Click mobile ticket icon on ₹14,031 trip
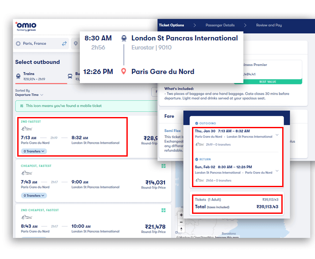The height and width of the screenshot is (259, 315). coord(164,166)
